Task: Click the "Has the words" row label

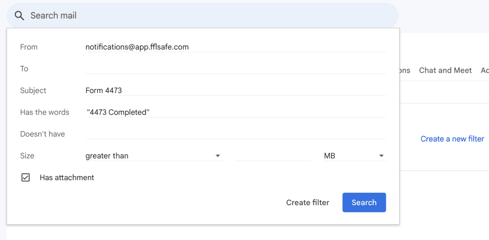Action: pos(44,112)
